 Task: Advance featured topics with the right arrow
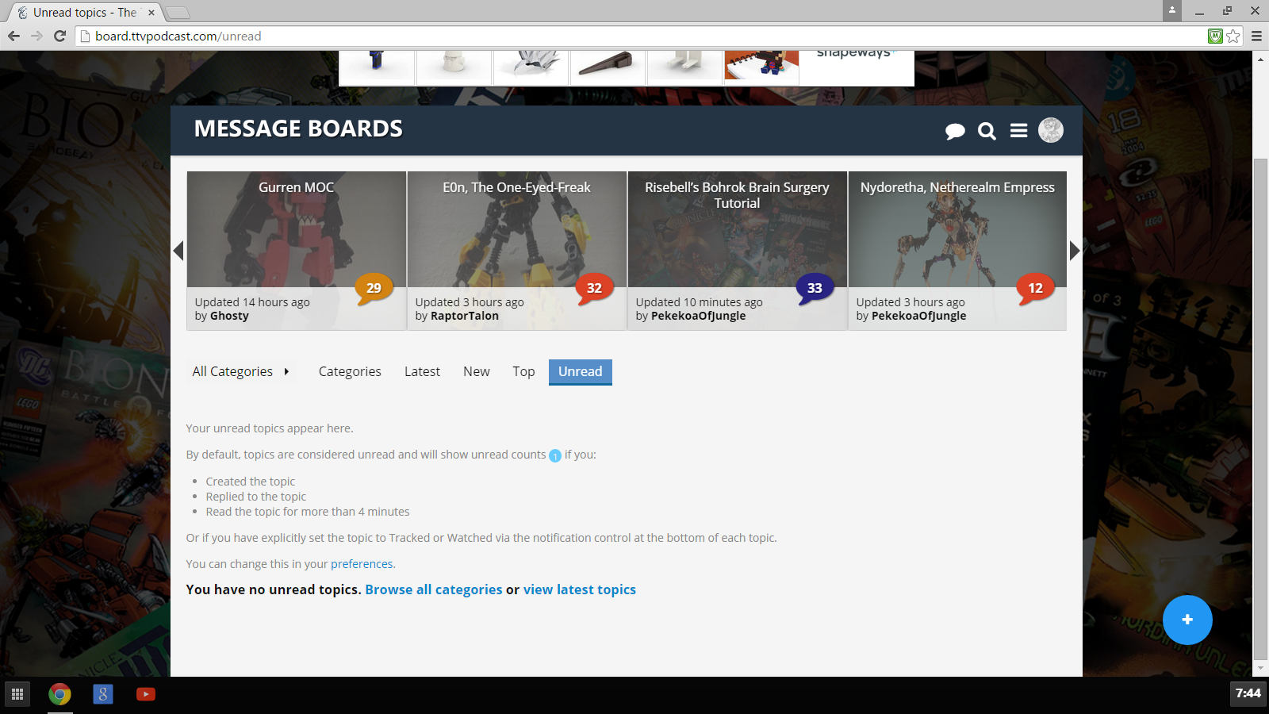1075,251
